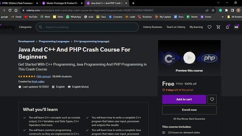This screenshot has width=242, height=136.
Task: Close the HTML 5, Python, Flask tab
Action: click(37, 3)
